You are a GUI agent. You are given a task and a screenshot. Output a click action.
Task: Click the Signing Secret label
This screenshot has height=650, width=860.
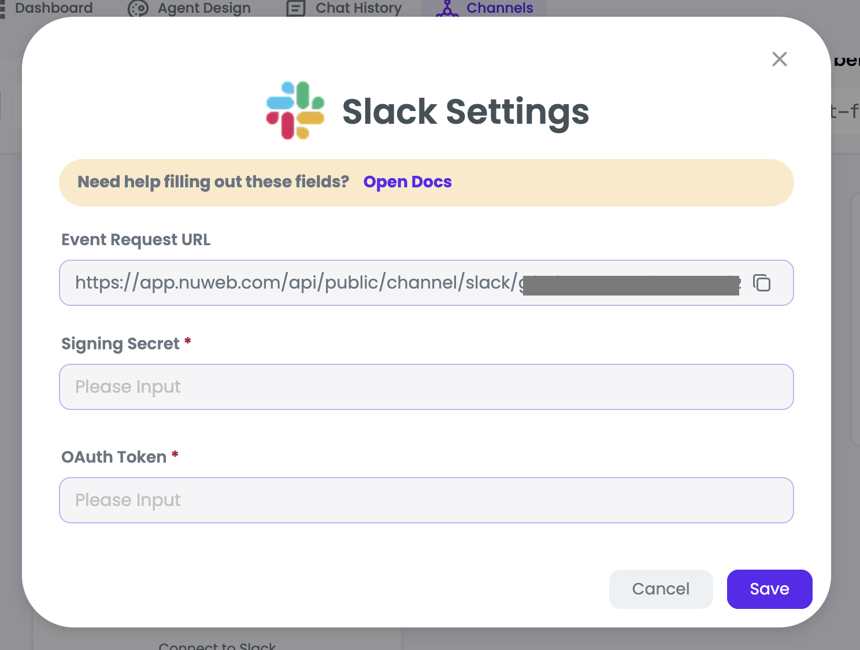pyautogui.click(x=120, y=344)
